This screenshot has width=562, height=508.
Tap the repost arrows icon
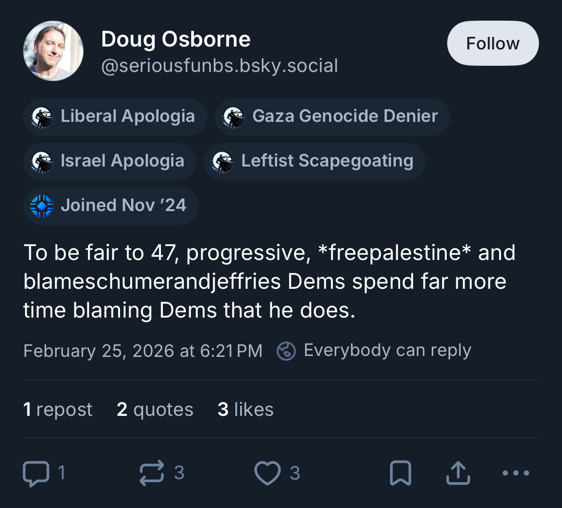point(152,473)
